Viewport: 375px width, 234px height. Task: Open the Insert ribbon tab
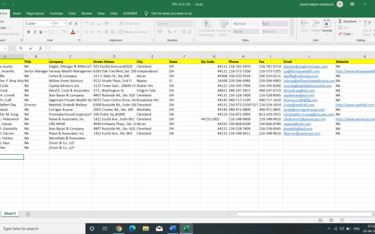[x=17, y=13]
